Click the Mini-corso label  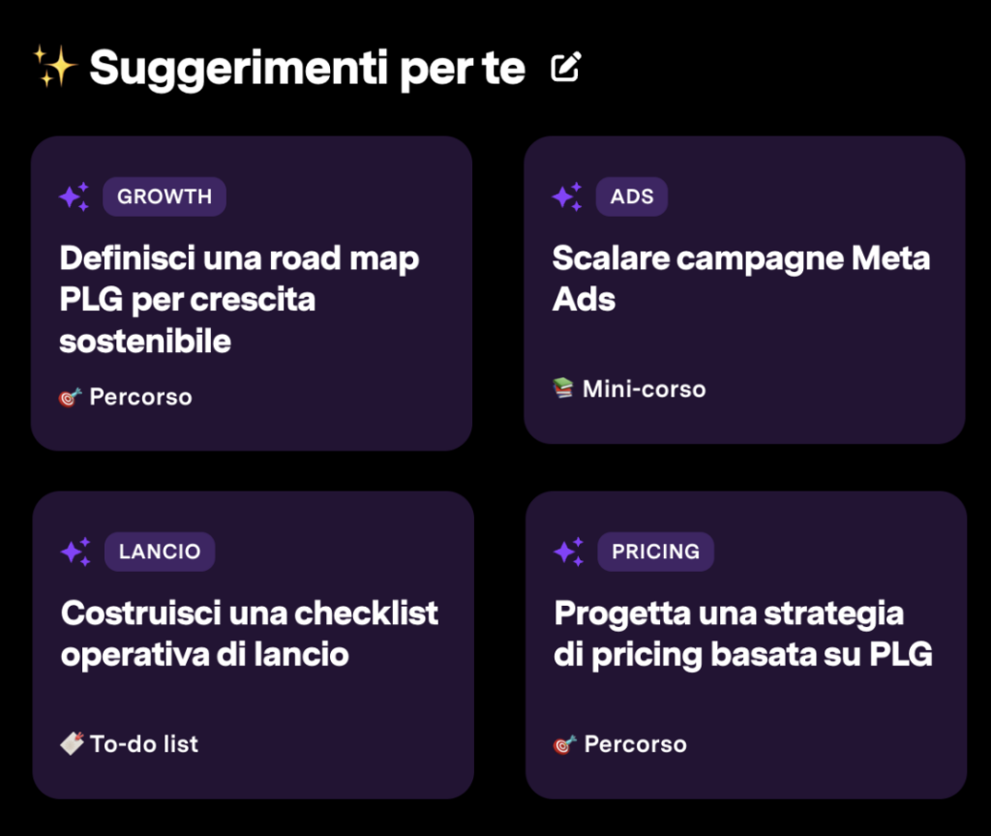644,389
